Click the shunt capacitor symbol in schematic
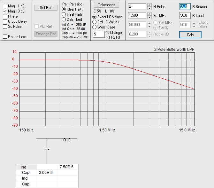214x188 pixels. click(47, 149)
